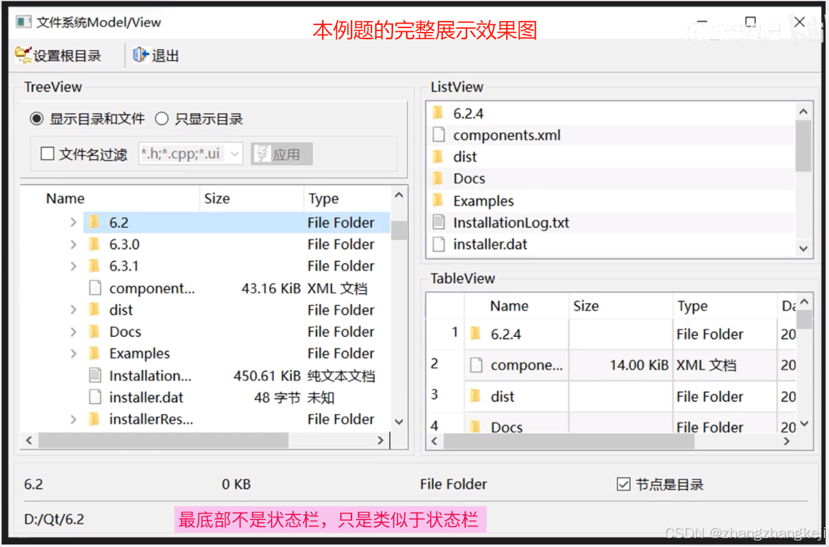Image resolution: width=829 pixels, height=547 pixels.
Task: Click the folder icon of dist in TableView
Action: (475, 396)
